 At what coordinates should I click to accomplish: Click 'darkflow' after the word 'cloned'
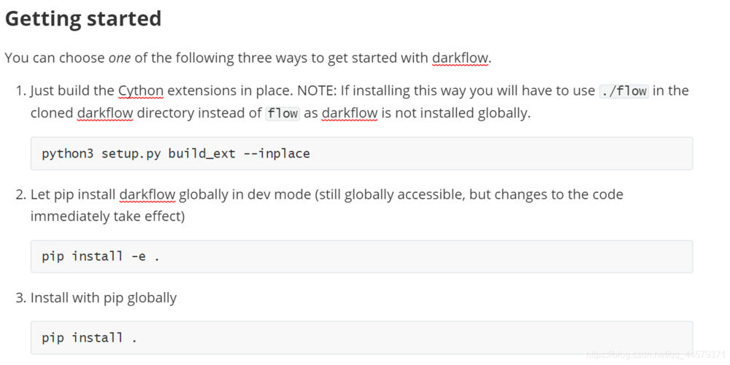[x=105, y=113]
